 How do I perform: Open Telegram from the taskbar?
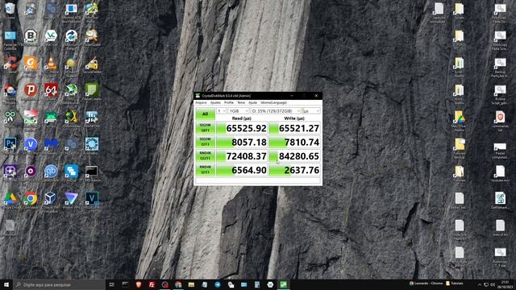pos(218,284)
